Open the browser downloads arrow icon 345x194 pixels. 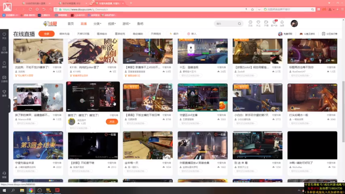[337, 9]
